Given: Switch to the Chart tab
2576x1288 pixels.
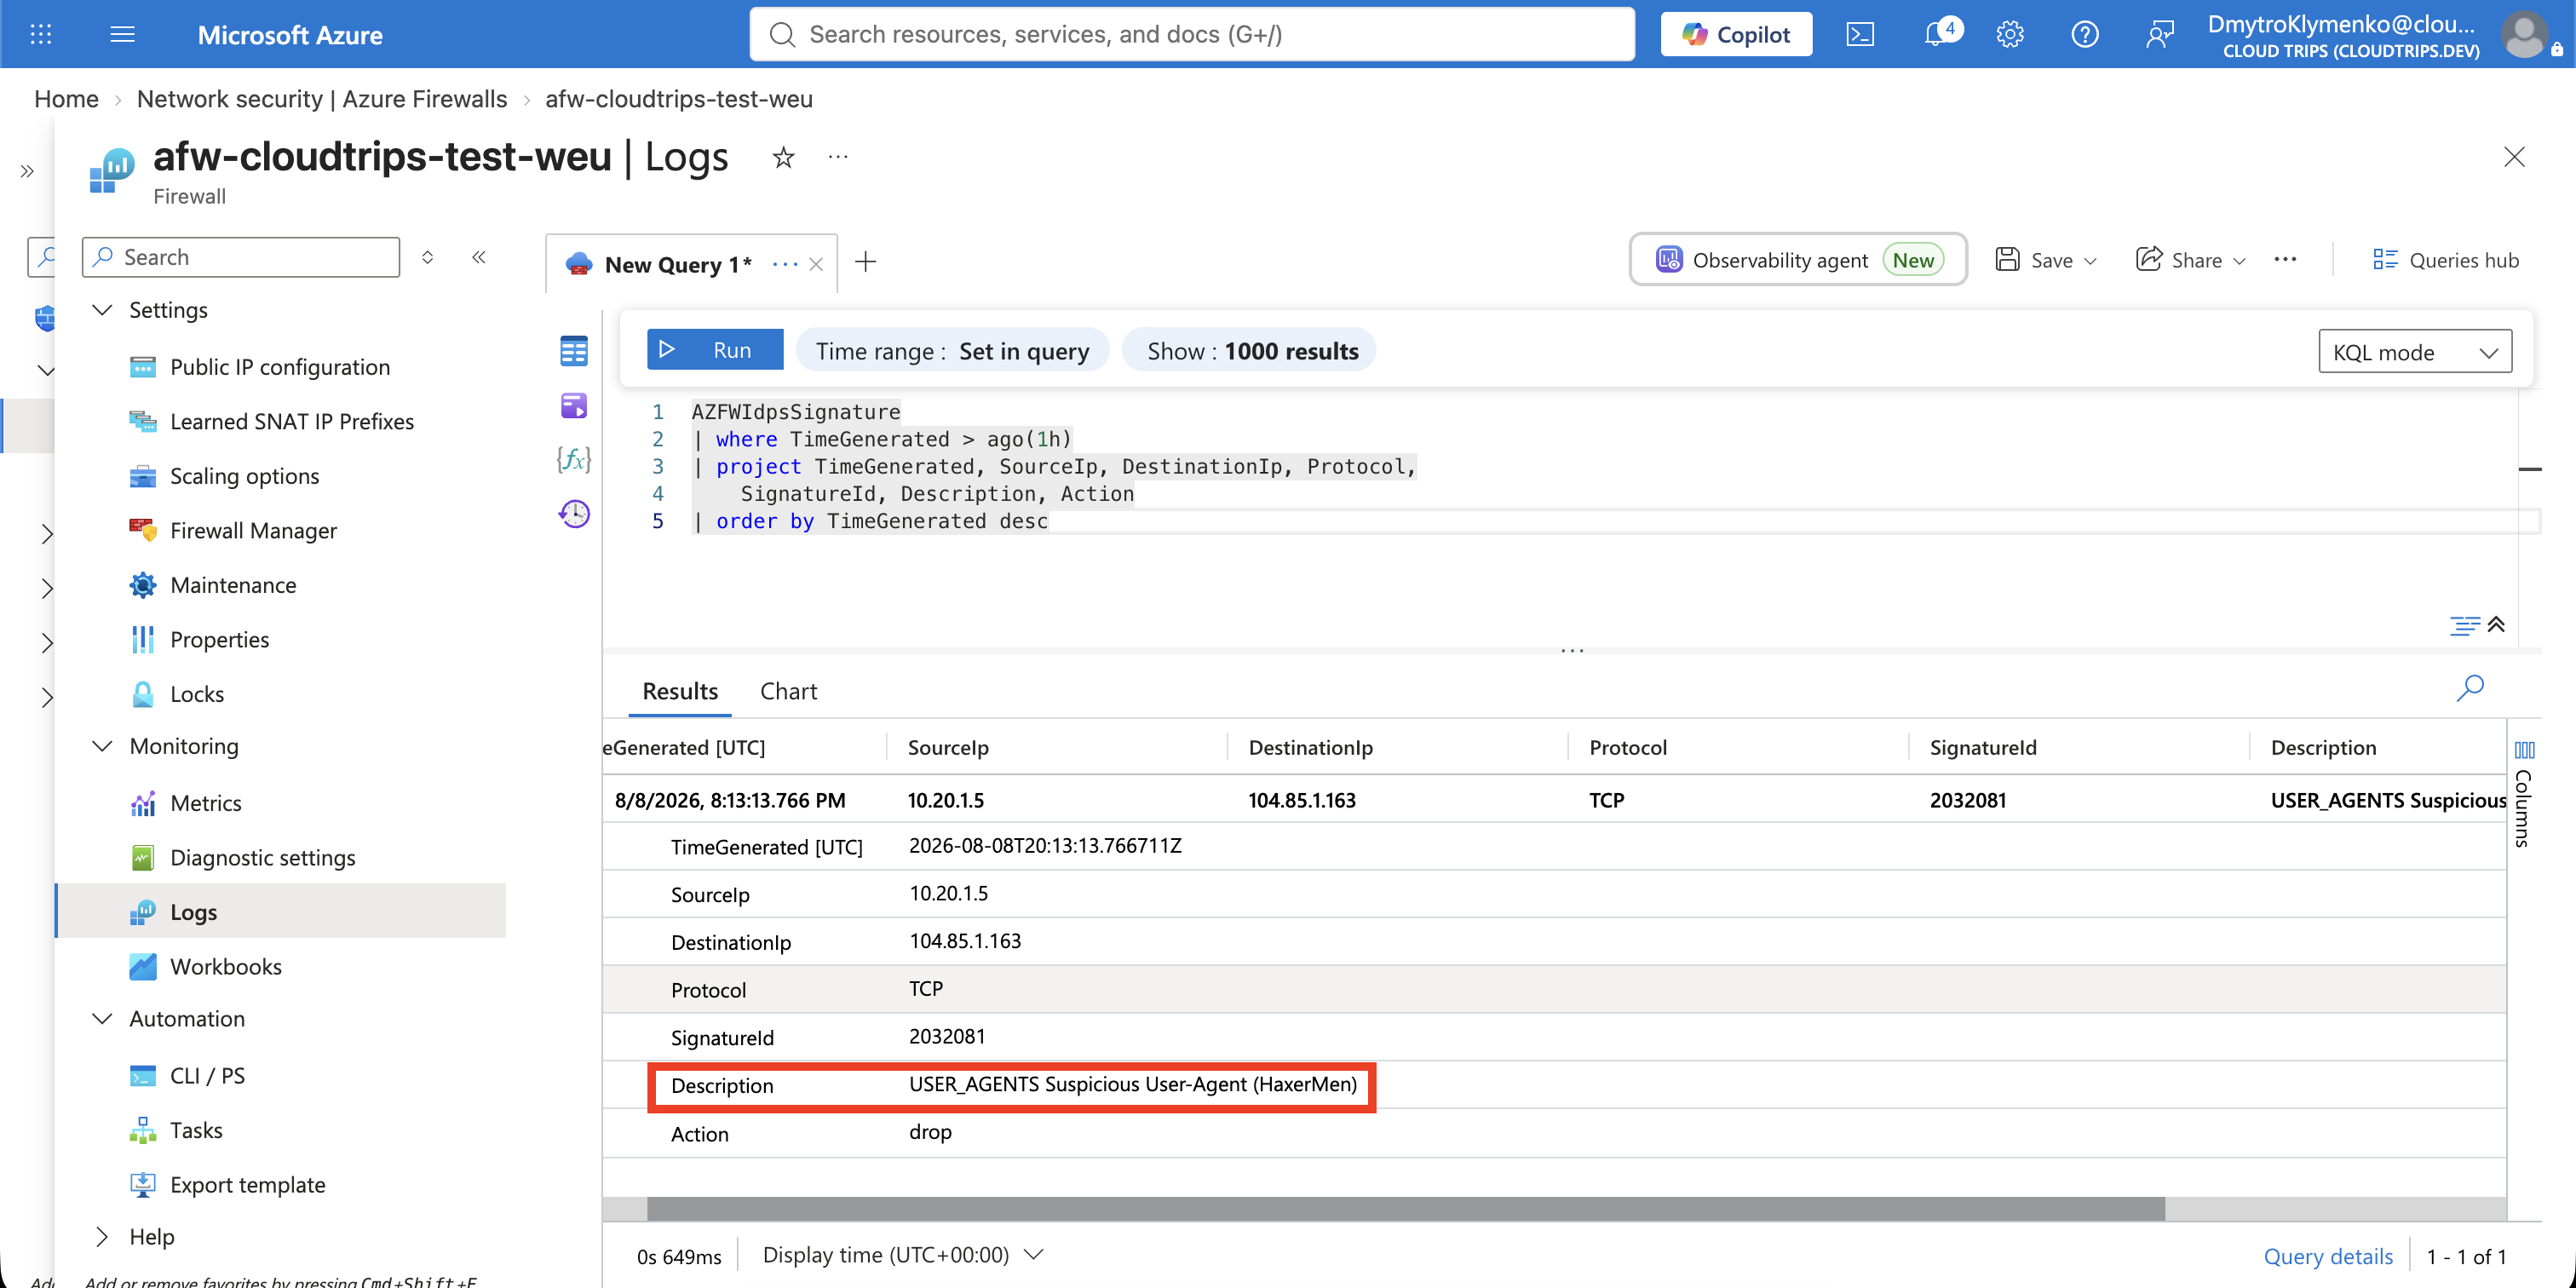Looking at the screenshot, I should (x=788, y=691).
